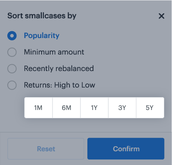Viewport: 172px width, 165px height.
Task: Click the Recently rebalanced label text
Action: (x=59, y=69)
